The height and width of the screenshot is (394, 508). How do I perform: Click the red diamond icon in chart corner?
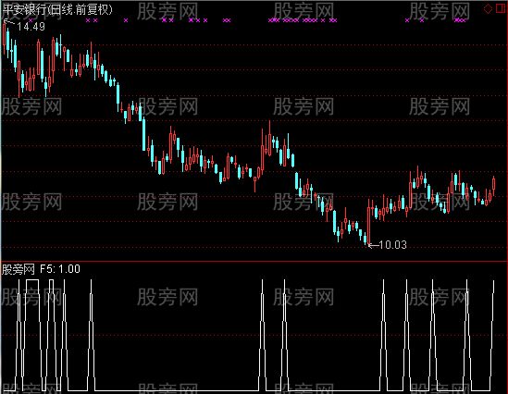click(x=488, y=8)
